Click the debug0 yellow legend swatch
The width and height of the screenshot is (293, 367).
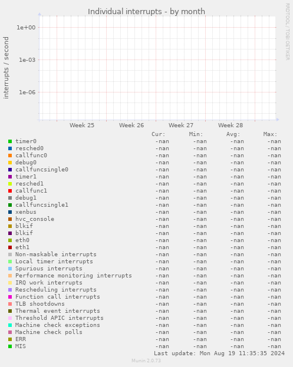(x=10, y=163)
